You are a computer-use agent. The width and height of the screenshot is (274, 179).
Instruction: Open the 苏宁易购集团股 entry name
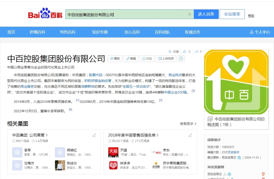(176, 163)
